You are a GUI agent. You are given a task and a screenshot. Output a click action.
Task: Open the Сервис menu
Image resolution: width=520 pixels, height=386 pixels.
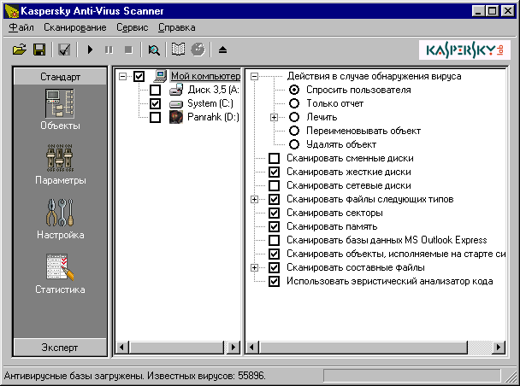pos(132,27)
